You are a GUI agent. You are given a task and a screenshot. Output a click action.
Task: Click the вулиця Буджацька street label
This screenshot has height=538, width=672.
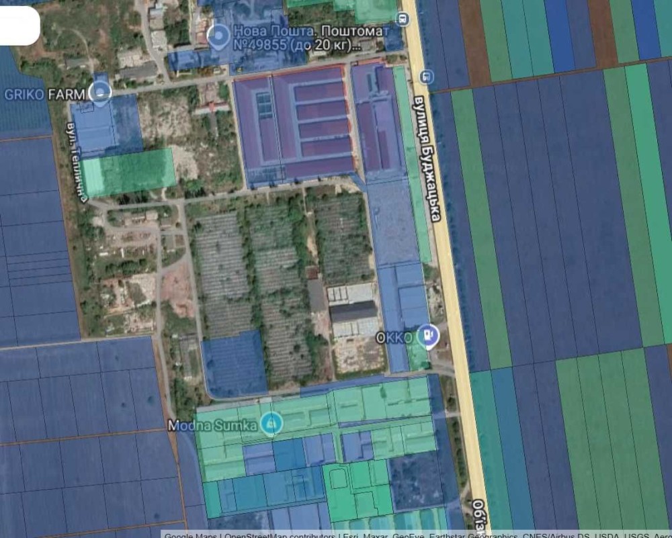(427, 159)
